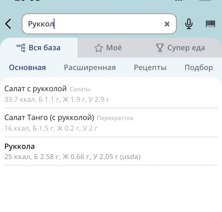
Task: Clear the search text with the X icon
Action: (167, 24)
